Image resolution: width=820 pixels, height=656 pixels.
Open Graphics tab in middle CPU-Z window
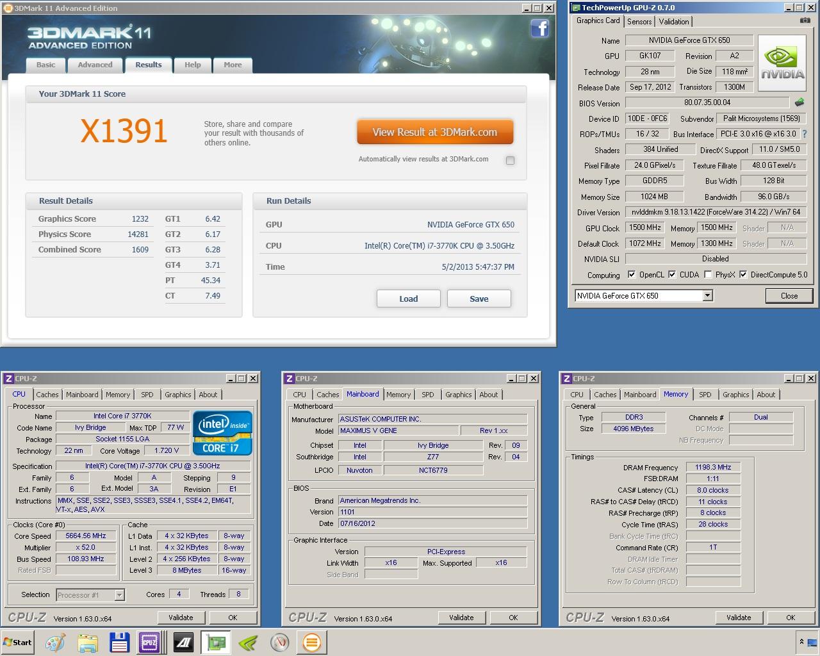point(459,395)
